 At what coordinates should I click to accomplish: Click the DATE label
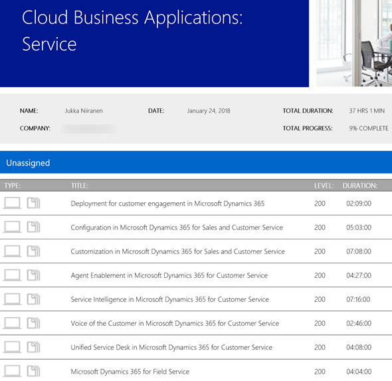click(156, 111)
